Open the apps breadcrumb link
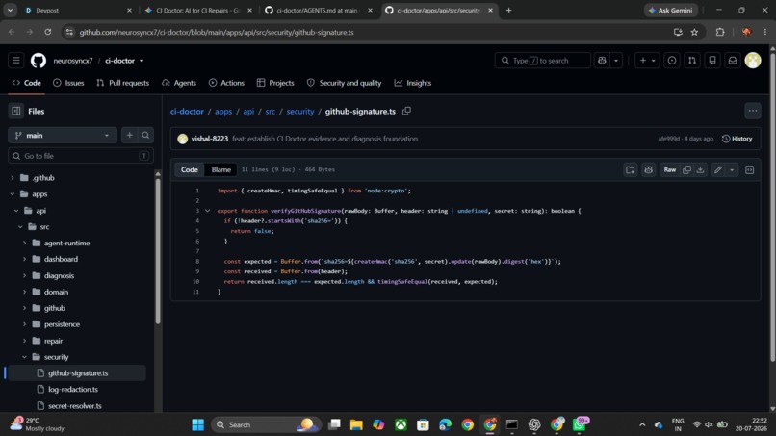 (x=223, y=111)
